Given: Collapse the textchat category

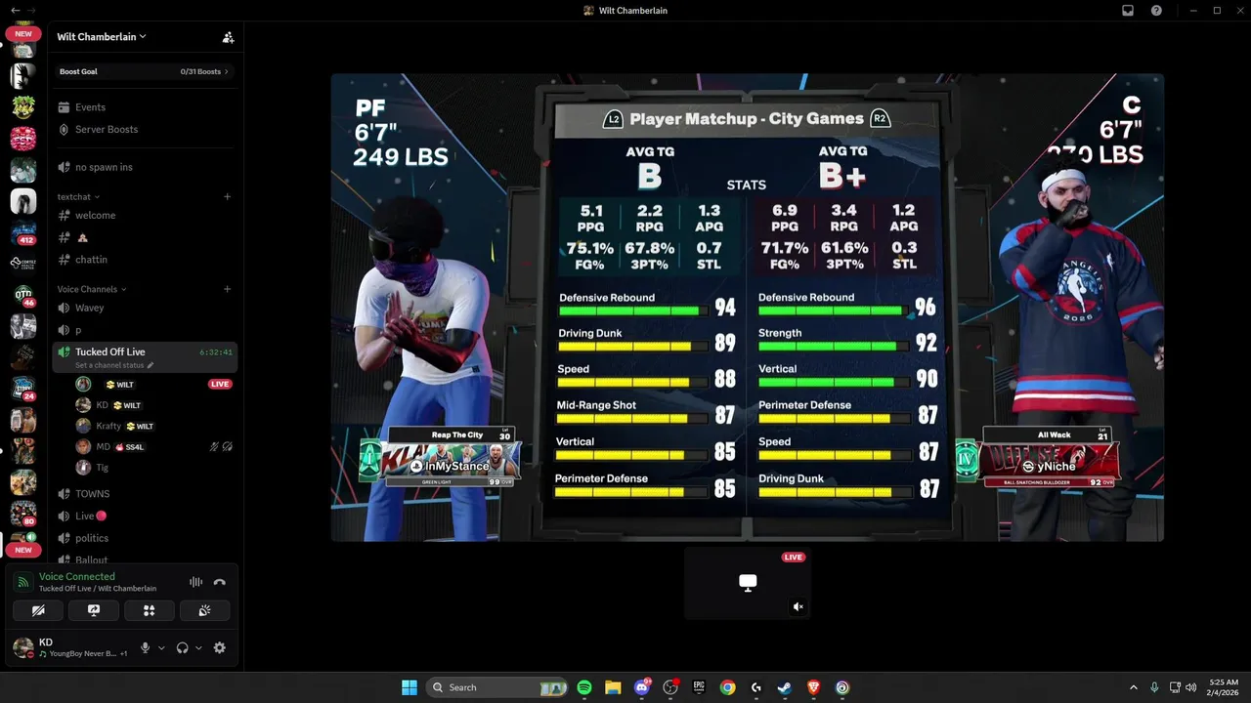Looking at the screenshot, I should pyautogui.click(x=79, y=196).
